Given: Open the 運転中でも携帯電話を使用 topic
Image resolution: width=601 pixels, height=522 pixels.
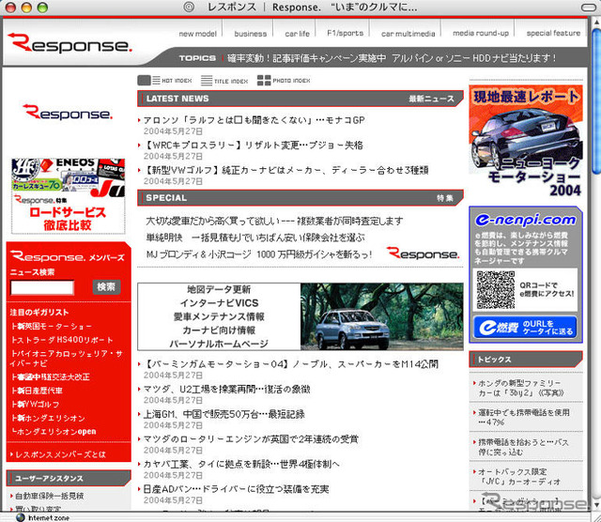Looking at the screenshot, I should pos(524,418).
